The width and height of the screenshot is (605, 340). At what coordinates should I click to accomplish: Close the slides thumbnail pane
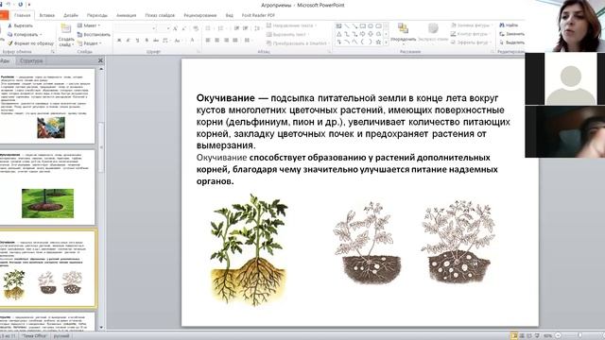(x=100, y=60)
